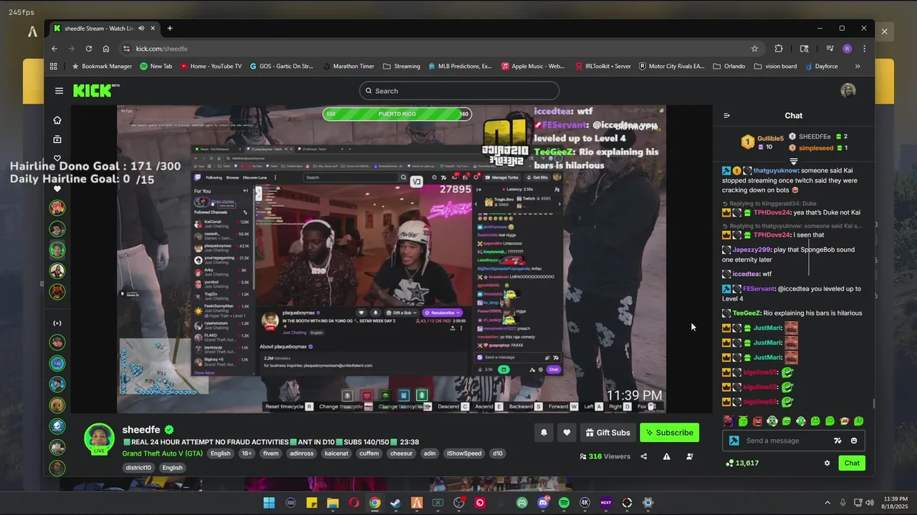Open a new Chrome tab

170,29
